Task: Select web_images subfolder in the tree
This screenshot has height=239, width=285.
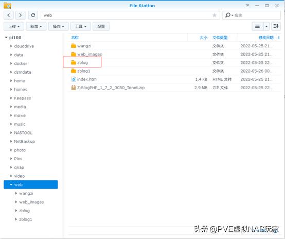Action: [x=31, y=202]
